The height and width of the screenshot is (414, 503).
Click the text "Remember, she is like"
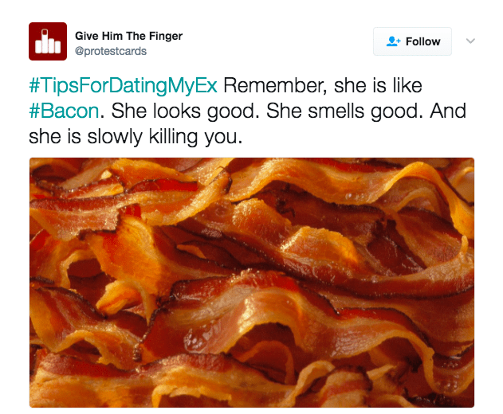[323, 85]
